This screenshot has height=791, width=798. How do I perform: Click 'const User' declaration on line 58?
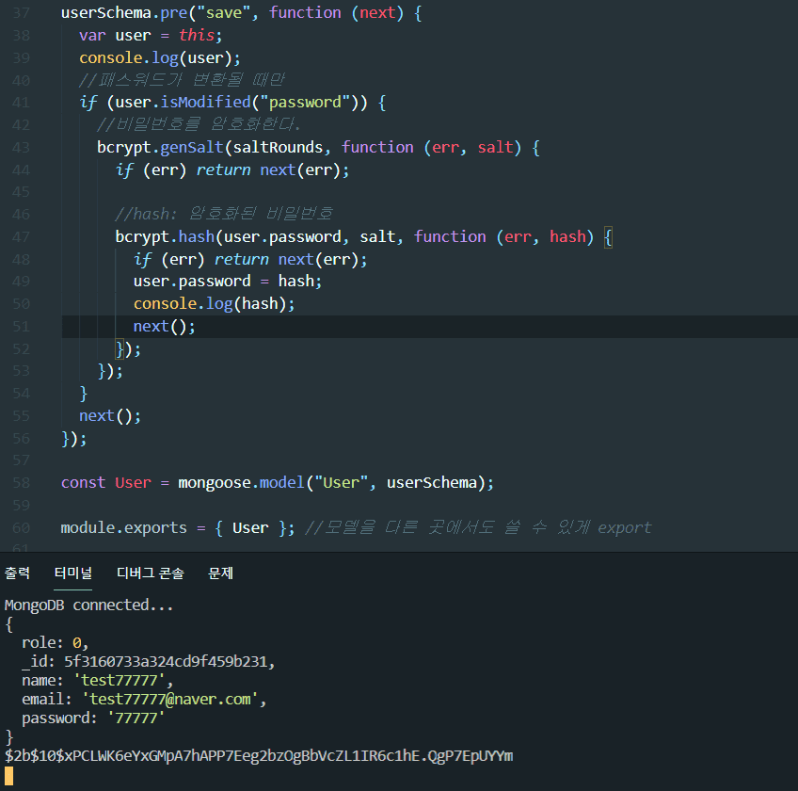point(106,483)
